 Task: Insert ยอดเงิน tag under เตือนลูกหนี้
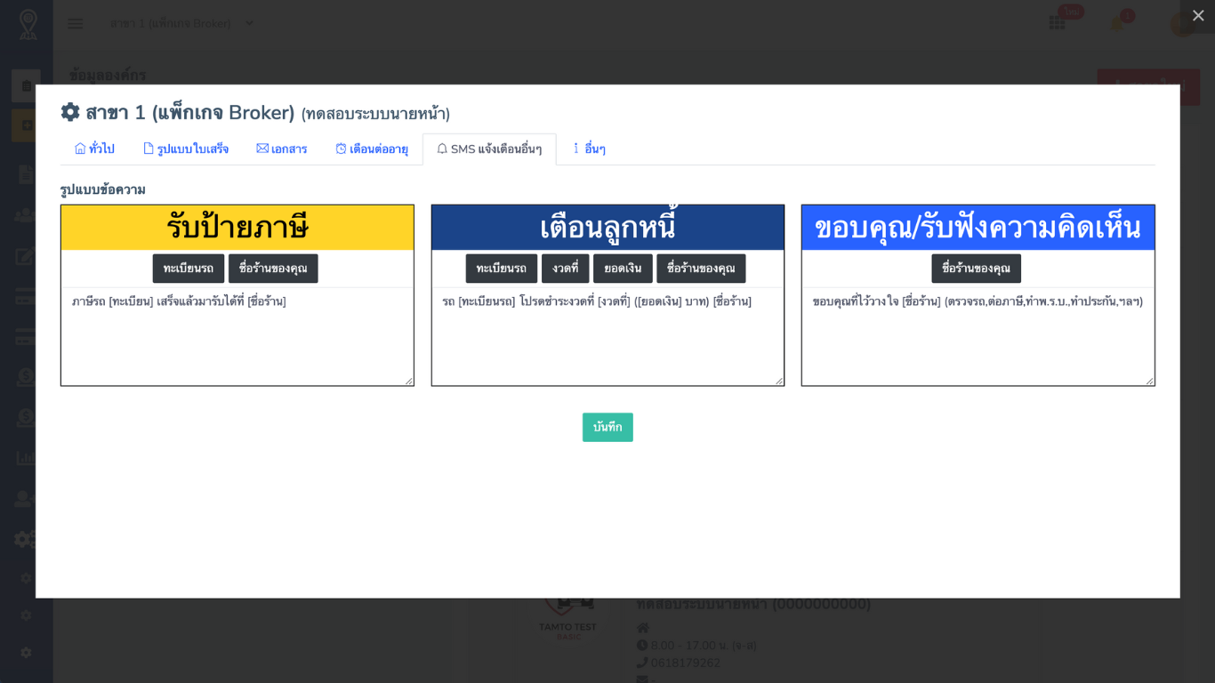623,269
